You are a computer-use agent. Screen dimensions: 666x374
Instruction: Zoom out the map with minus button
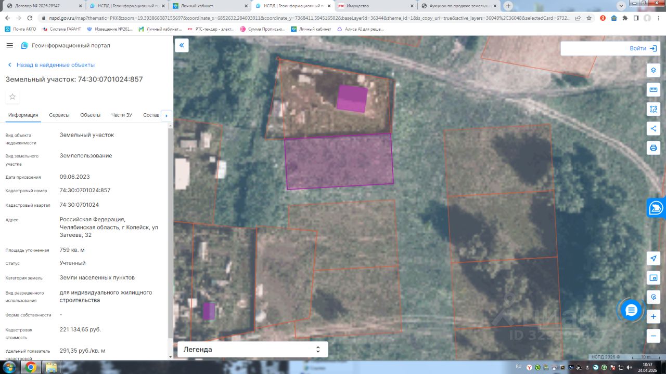click(654, 336)
